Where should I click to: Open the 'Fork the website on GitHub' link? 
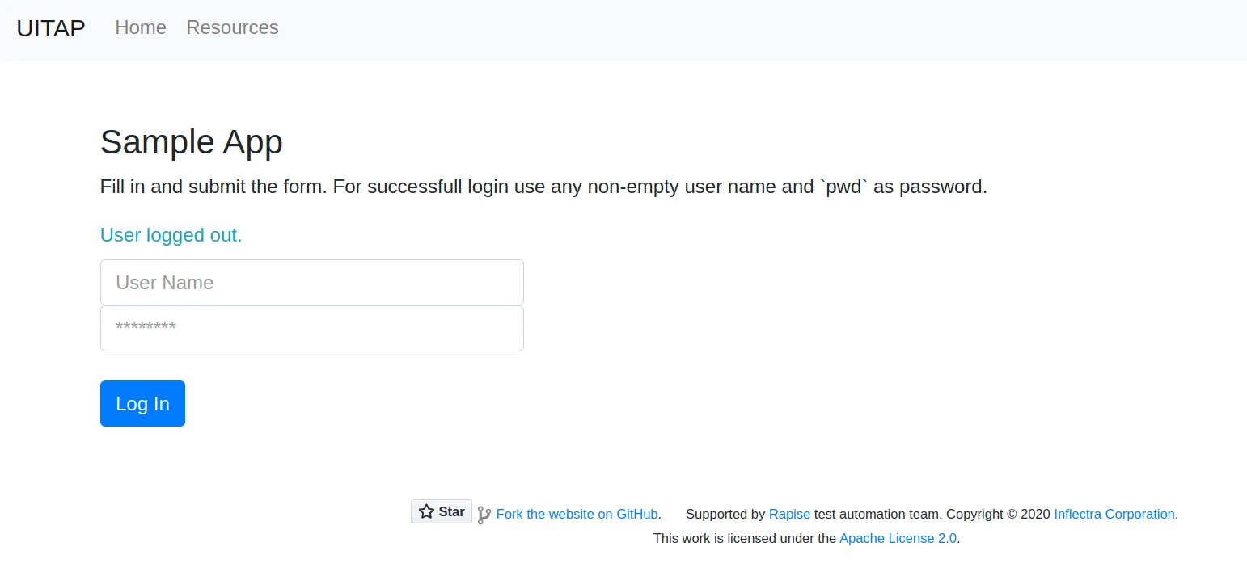[577, 514]
